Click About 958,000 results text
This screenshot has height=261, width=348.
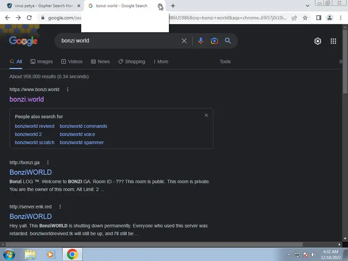49,76
